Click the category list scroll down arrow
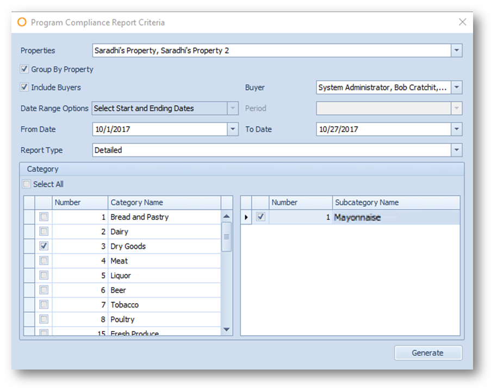 pyautogui.click(x=227, y=329)
